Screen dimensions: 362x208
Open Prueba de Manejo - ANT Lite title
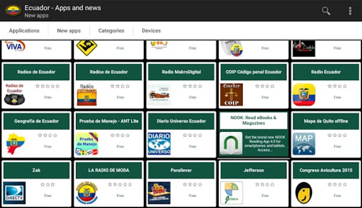coord(109,121)
